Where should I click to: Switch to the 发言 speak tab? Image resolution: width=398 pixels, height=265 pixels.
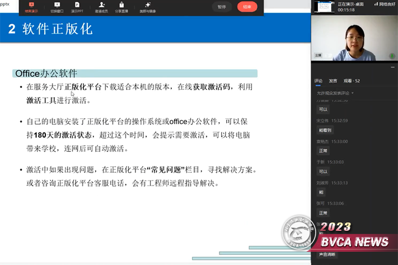point(333,81)
